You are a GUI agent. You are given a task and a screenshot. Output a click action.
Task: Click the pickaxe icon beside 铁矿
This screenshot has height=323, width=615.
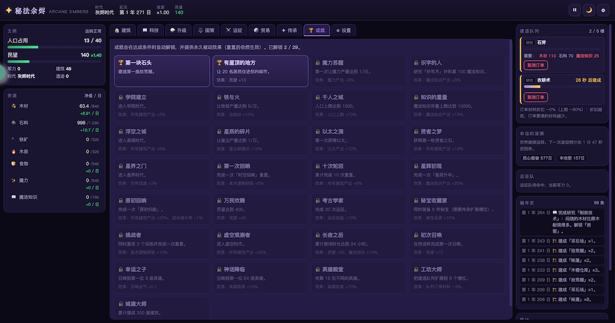click(14, 139)
